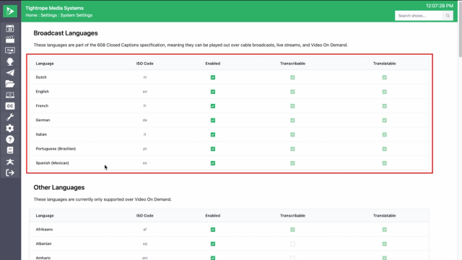Click the Spanish (Mexican) language name
This screenshot has width=462, height=260.
click(53, 163)
